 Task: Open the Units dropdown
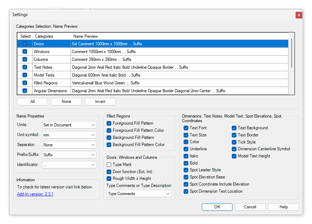point(69,125)
